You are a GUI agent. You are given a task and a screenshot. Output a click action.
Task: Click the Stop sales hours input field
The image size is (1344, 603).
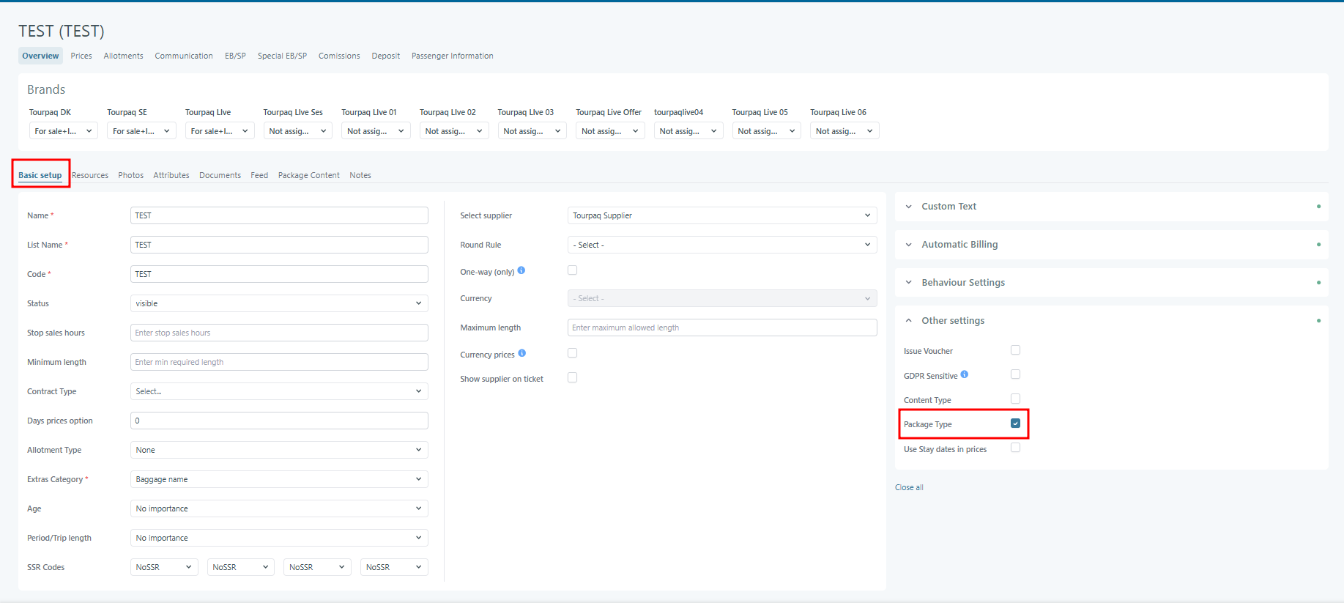279,333
